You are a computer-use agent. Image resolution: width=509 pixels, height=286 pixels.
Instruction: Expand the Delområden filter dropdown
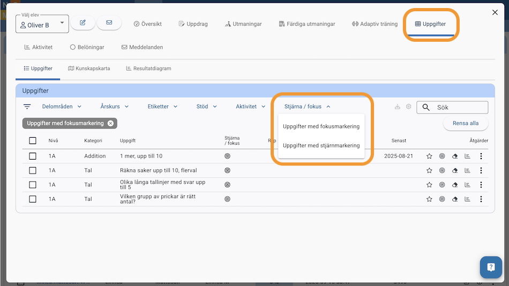click(x=62, y=107)
